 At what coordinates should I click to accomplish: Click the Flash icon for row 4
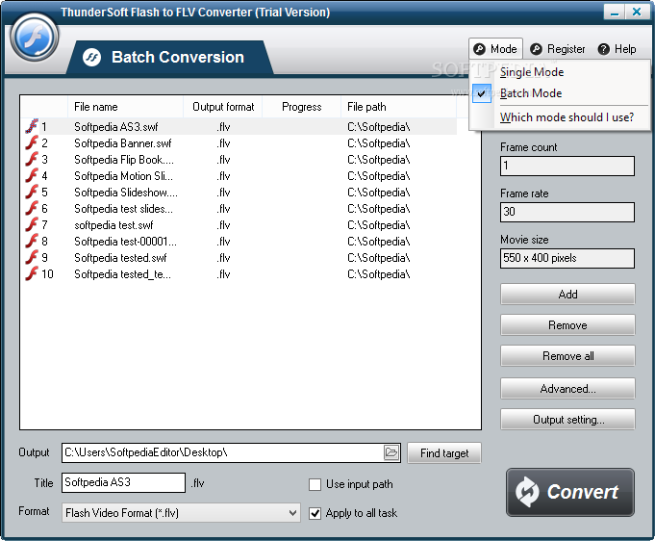pos(32,175)
